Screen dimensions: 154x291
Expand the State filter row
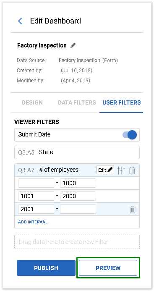[x=77, y=152]
